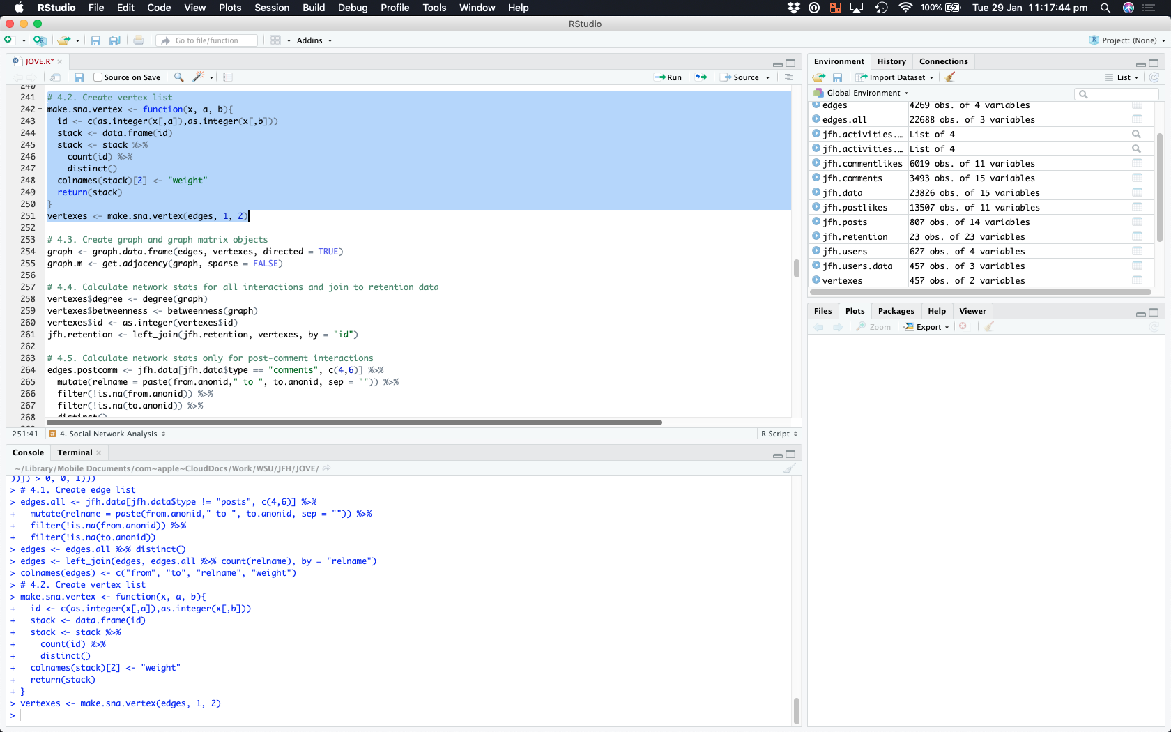
Task: Open the code tools magic wand
Action: pyautogui.click(x=199, y=77)
